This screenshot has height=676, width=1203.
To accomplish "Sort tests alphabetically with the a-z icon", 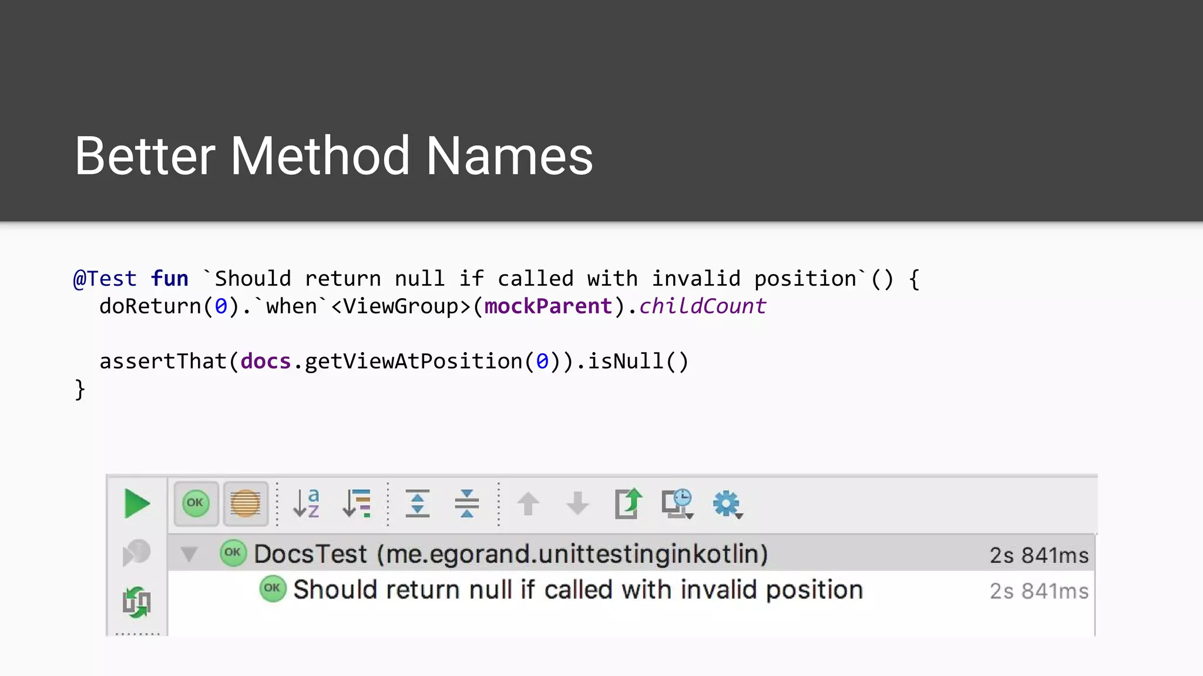I will [x=306, y=503].
